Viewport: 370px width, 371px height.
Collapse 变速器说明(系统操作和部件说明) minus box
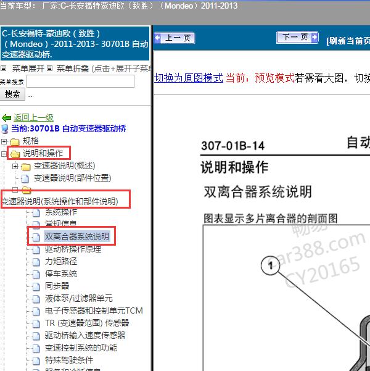coord(15,190)
